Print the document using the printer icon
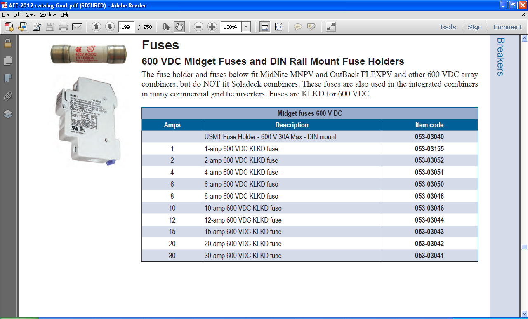This screenshot has height=319, width=528. (64, 27)
